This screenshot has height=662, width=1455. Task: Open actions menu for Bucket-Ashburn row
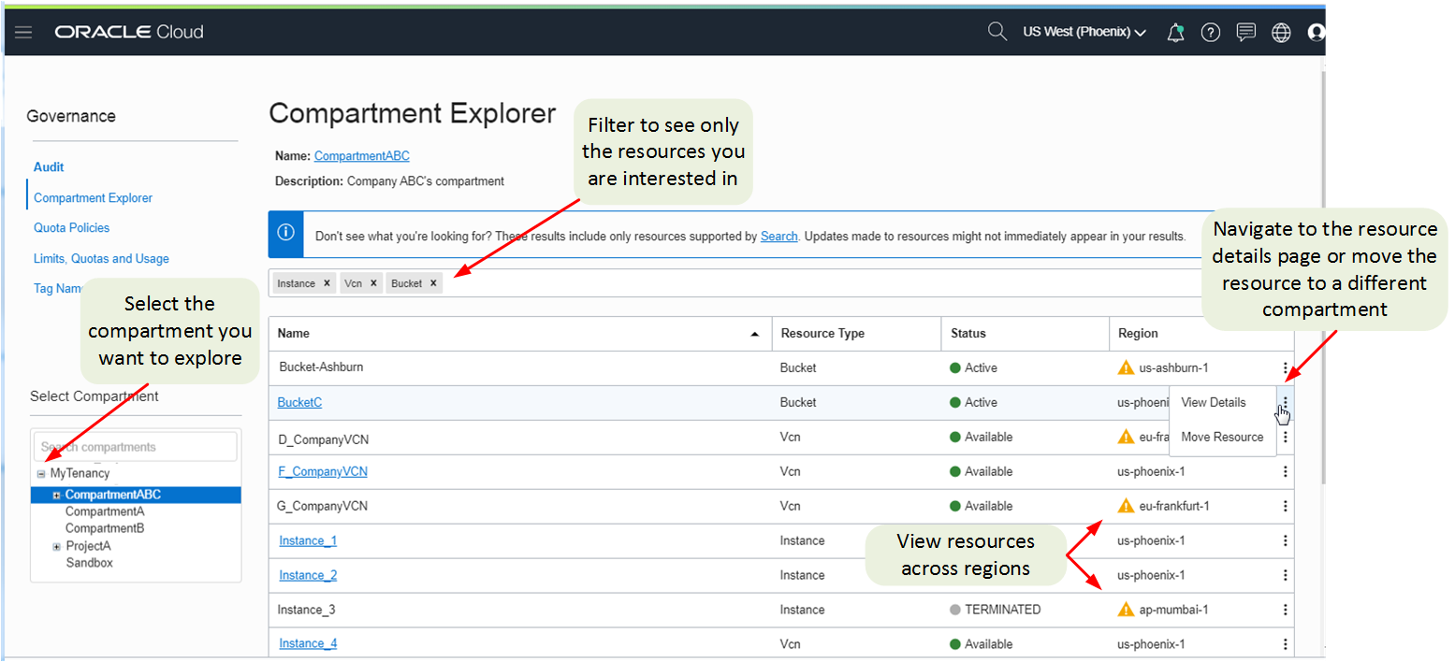pyautogui.click(x=1286, y=367)
